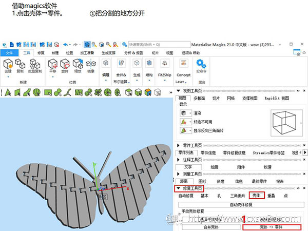The width and height of the screenshot is (308, 231).
Task: Select the 壳体 tab in repair panel
Action: pyautogui.click(x=255, y=196)
